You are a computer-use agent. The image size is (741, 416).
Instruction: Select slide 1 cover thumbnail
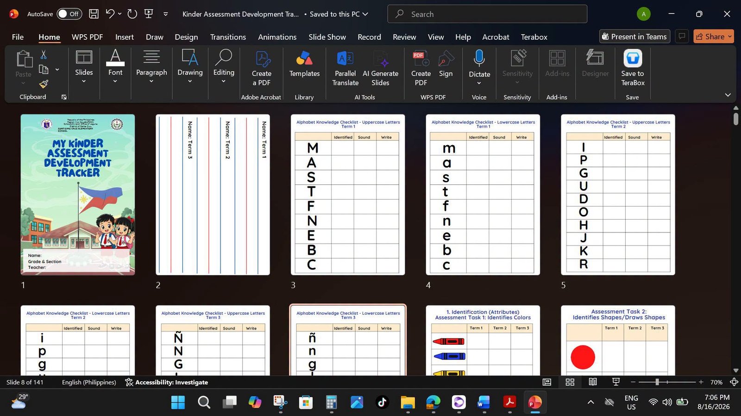78,195
